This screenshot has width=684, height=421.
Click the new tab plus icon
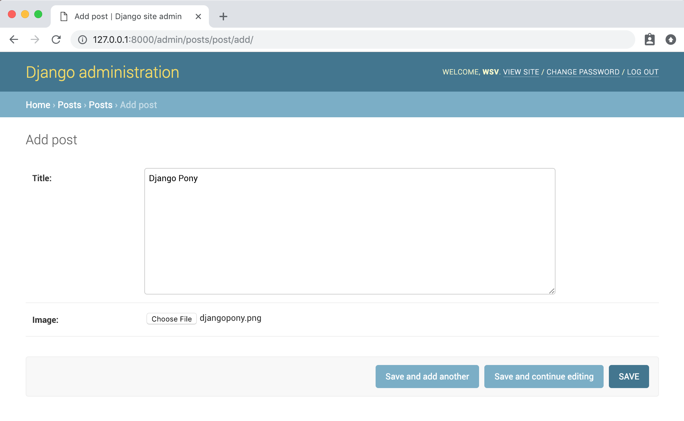pyautogui.click(x=223, y=16)
